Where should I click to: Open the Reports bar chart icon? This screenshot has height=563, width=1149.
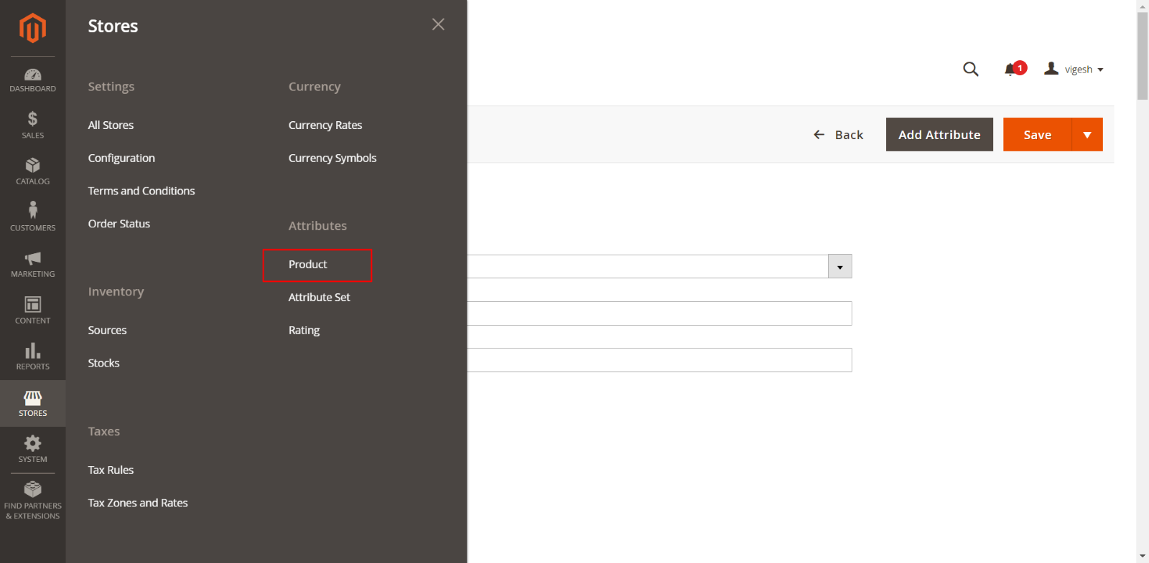click(32, 356)
